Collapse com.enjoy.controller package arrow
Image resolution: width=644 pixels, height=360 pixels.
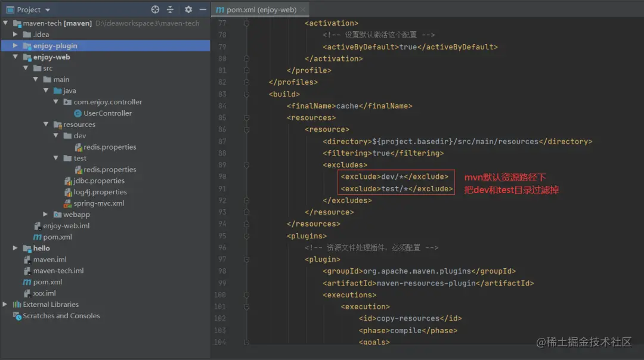tap(56, 102)
